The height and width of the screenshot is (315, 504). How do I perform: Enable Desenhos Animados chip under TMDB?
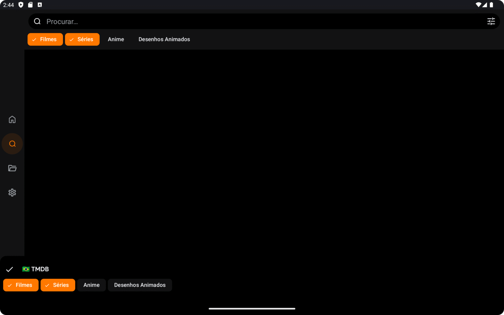pyautogui.click(x=140, y=285)
